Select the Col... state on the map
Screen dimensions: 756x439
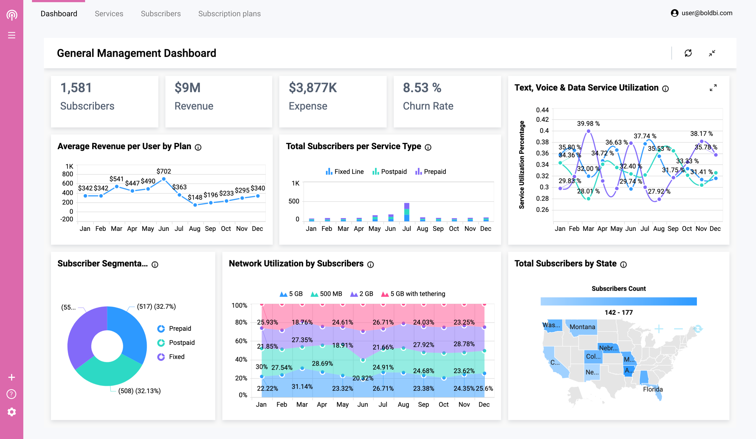pos(593,357)
